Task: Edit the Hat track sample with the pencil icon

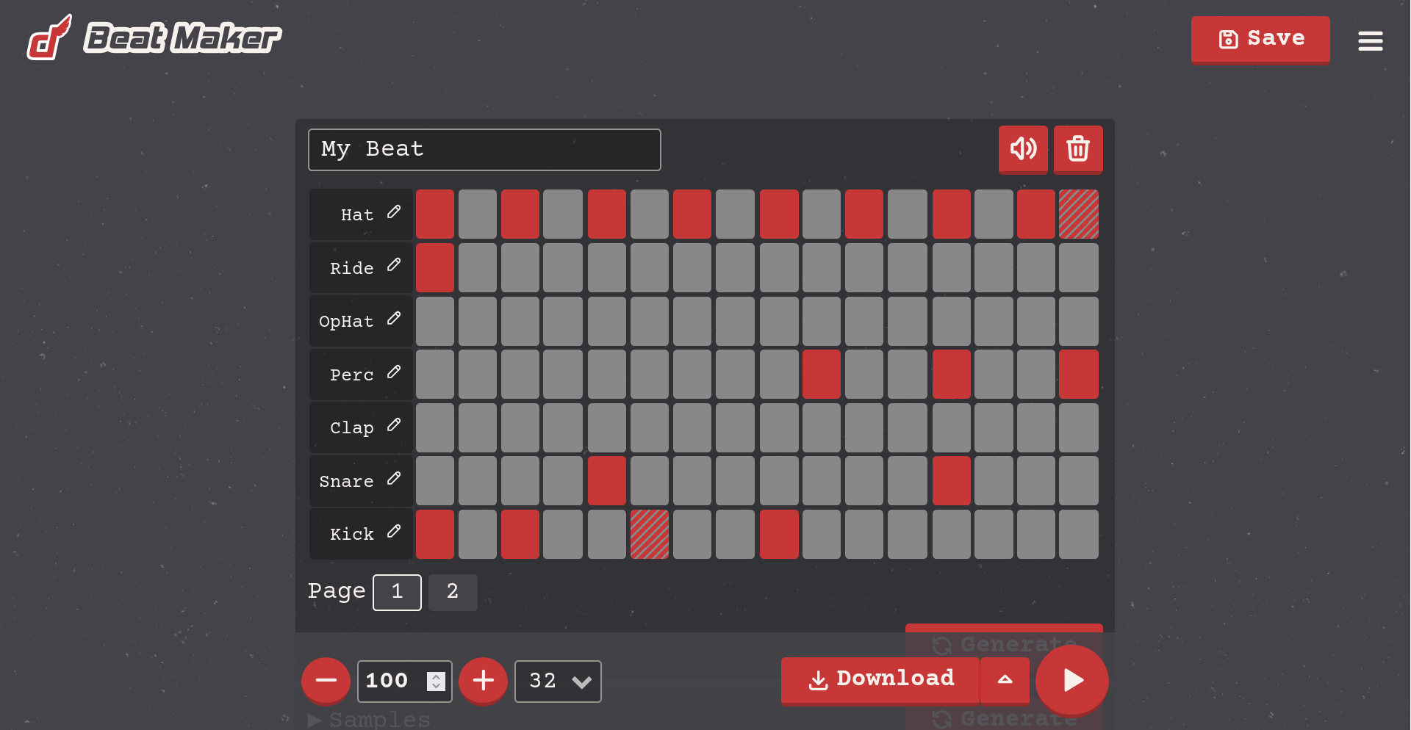Action: click(x=395, y=212)
